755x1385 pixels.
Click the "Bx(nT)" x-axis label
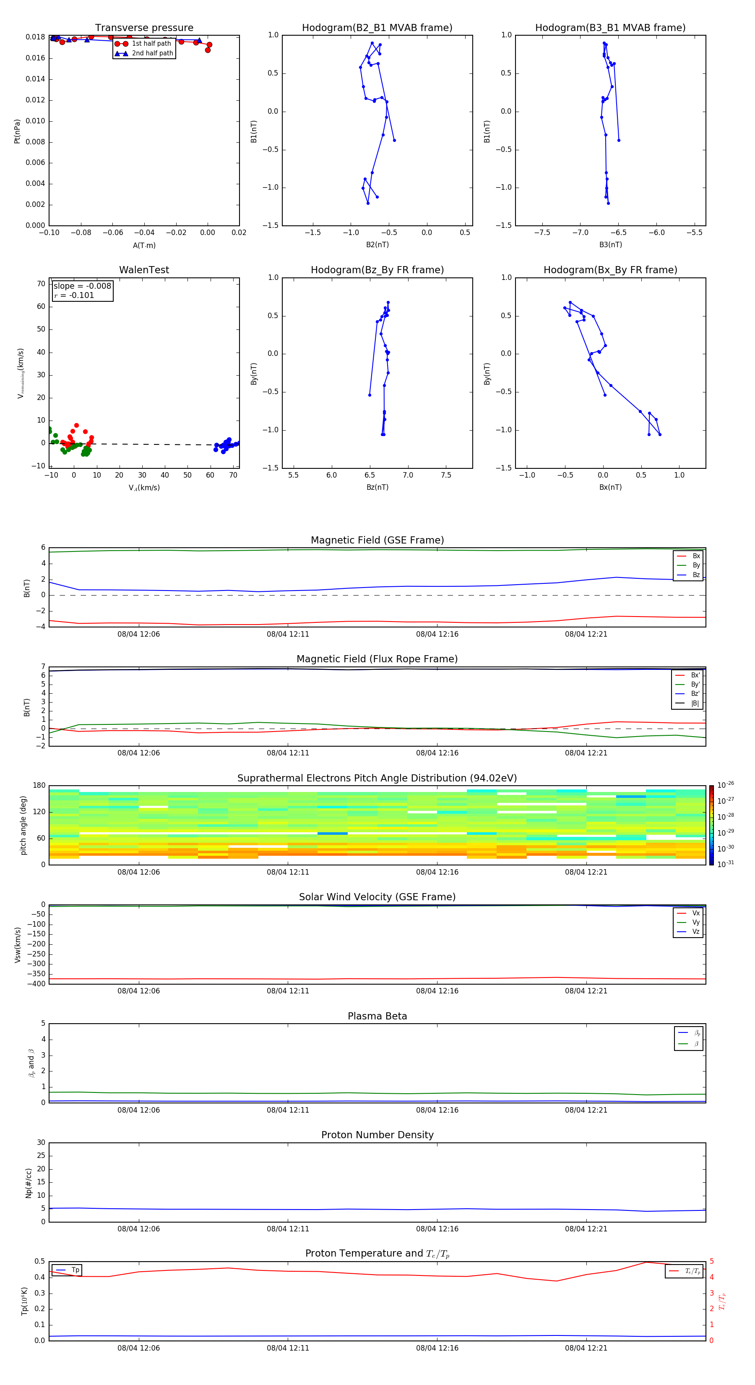pyautogui.click(x=610, y=487)
